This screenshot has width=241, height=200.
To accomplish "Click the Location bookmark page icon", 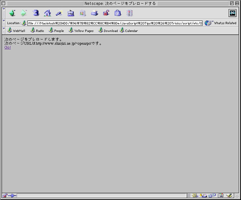I will (24, 23).
